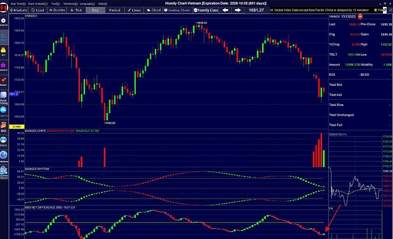Screen dimensions: 393x239
Task: Switch to the Tick chart
Action: (x=76, y=10)
